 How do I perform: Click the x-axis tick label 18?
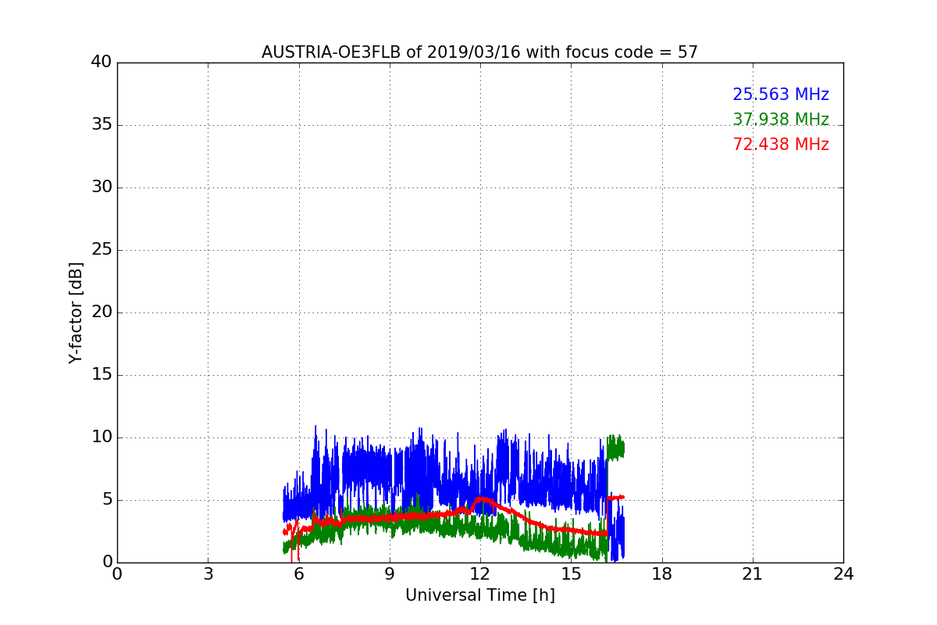(x=662, y=574)
